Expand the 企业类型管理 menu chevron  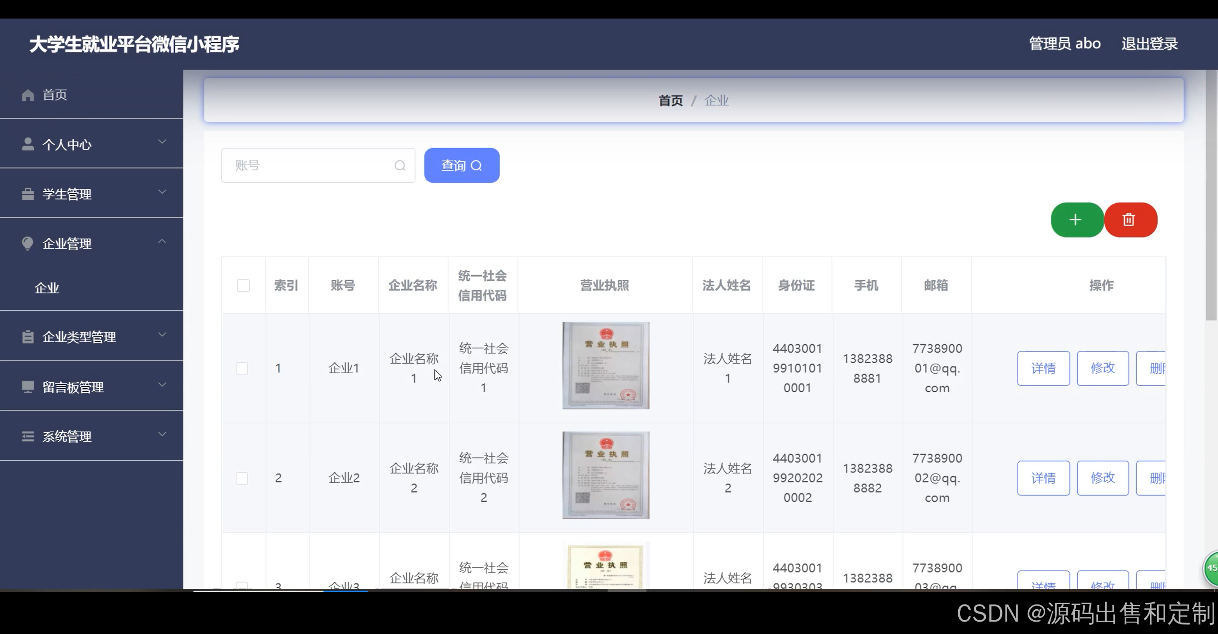(x=162, y=334)
